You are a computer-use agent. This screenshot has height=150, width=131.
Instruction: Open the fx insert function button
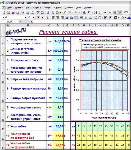click(x=32, y=22)
